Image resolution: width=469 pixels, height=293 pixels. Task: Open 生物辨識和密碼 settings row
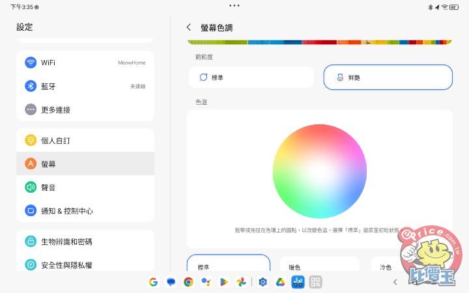(x=85, y=242)
